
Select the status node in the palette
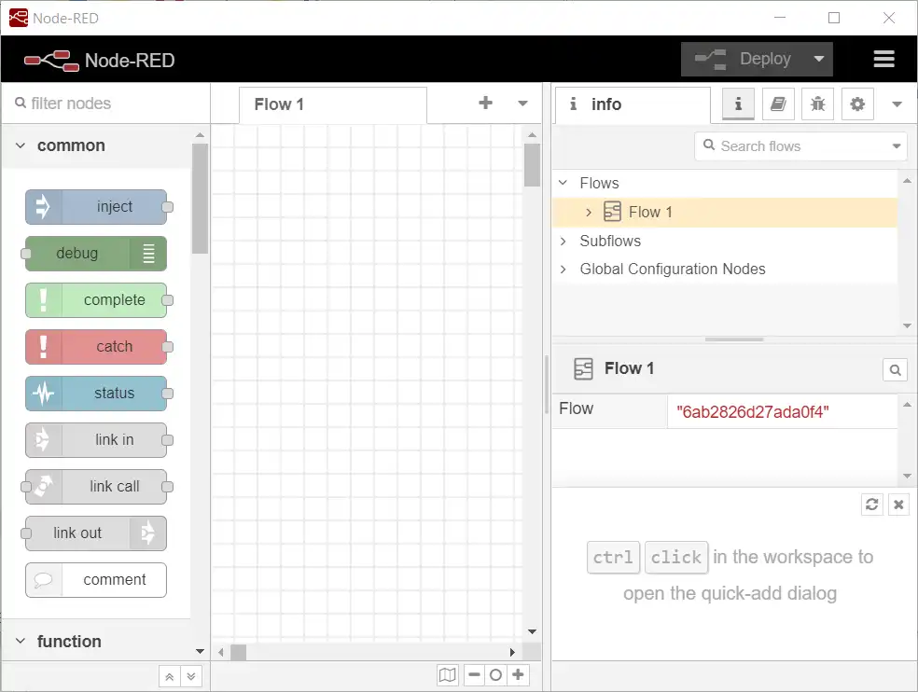pos(96,394)
